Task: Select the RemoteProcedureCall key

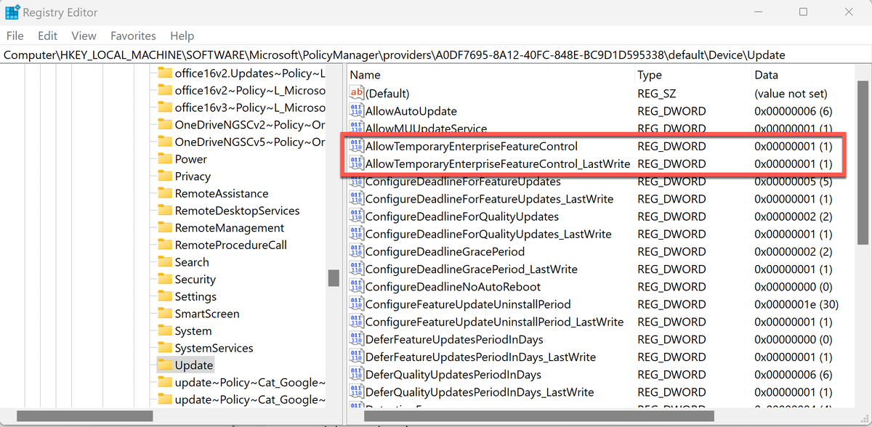Action: click(x=230, y=245)
